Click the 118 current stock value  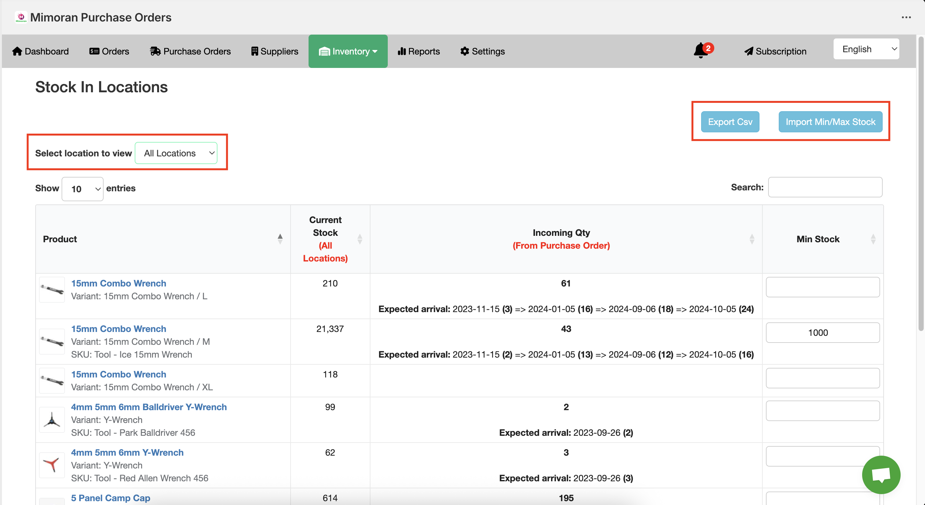tap(330, 375)
